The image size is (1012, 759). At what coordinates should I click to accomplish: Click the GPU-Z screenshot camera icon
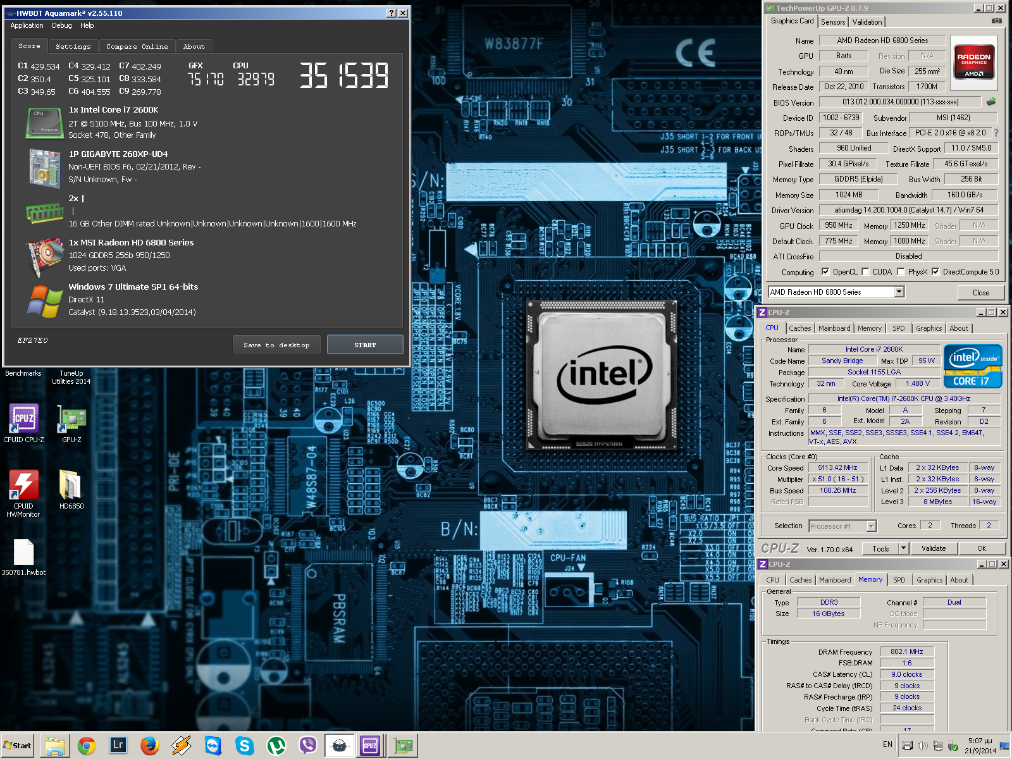(x=997, y=21)
